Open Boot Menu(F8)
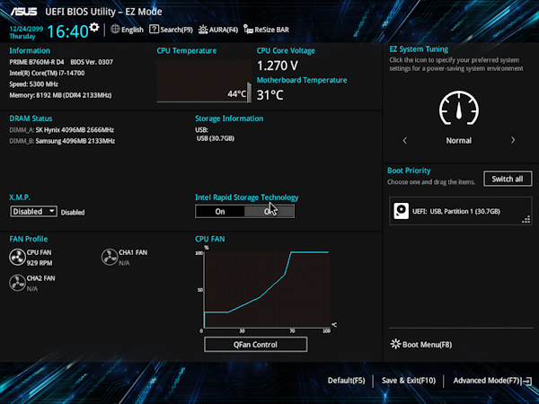 click(x=421, y=344)
